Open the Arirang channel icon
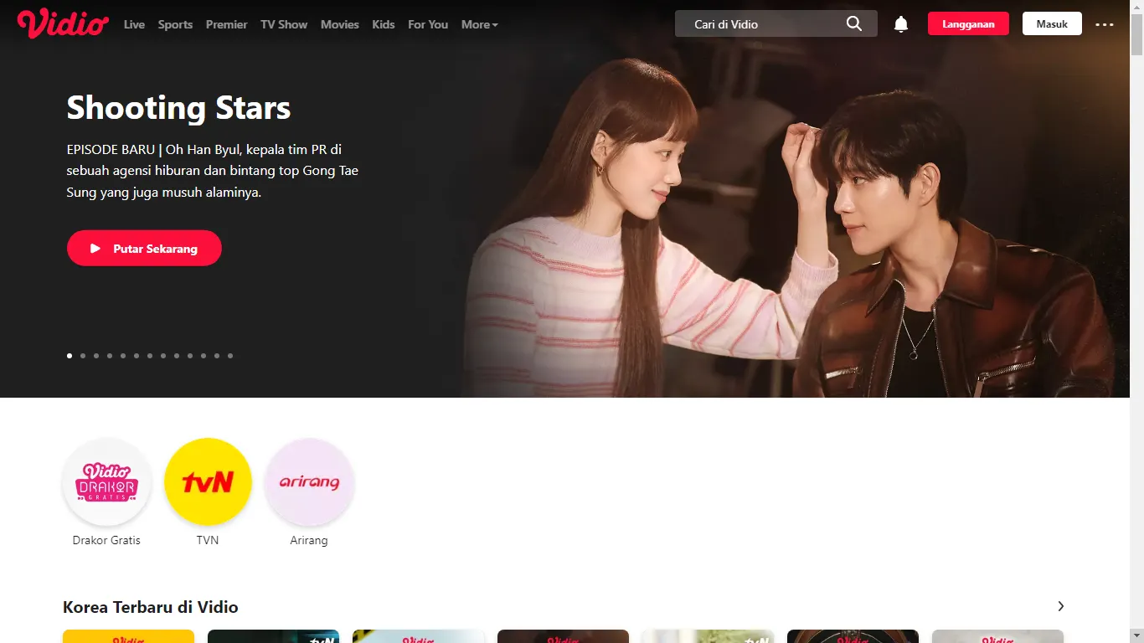Viewport: 1144px width, 643px height. coord(309,482)
